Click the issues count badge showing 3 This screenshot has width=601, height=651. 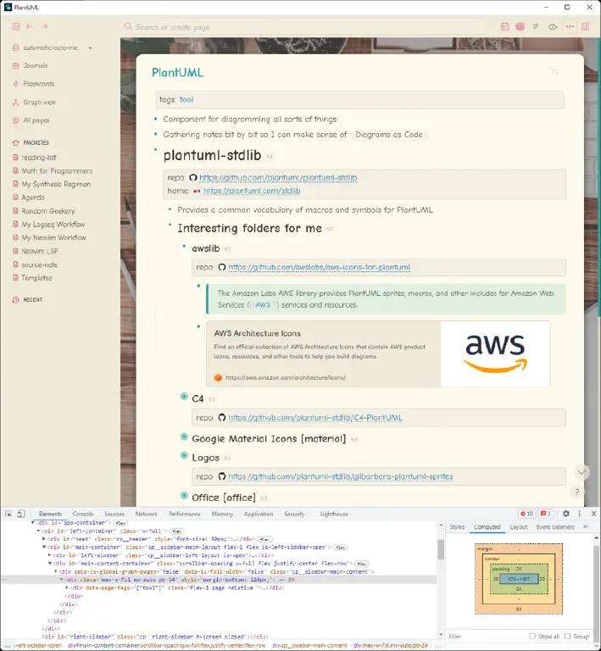point(546,514)
